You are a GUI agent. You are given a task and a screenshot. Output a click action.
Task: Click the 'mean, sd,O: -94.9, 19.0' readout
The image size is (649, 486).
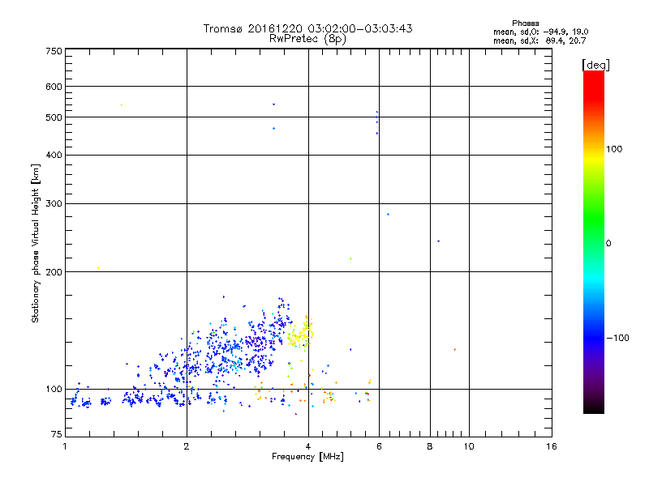[x=540, y=32]
